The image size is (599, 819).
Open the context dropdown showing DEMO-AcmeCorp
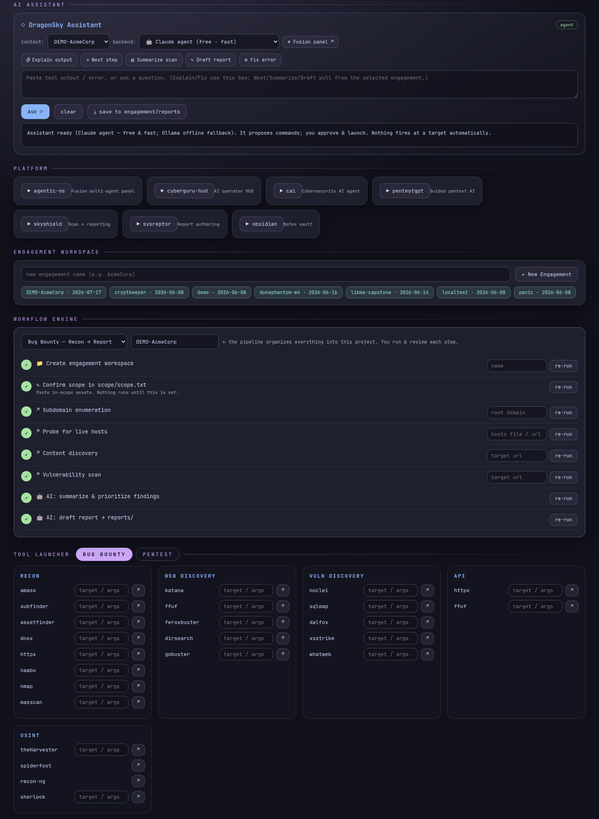tap(79, 42)
